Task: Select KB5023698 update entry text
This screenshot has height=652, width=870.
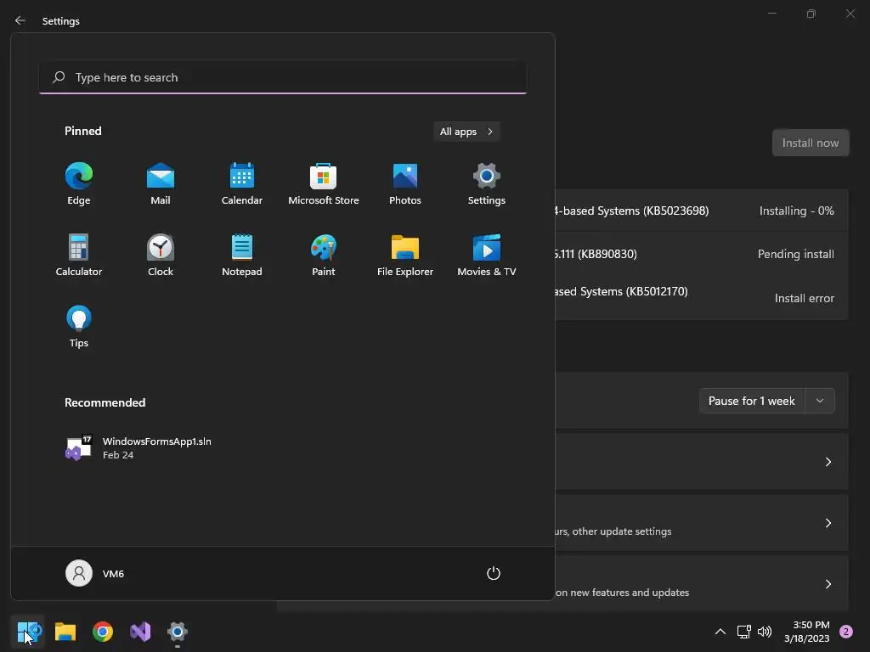Action: point(631,211)
